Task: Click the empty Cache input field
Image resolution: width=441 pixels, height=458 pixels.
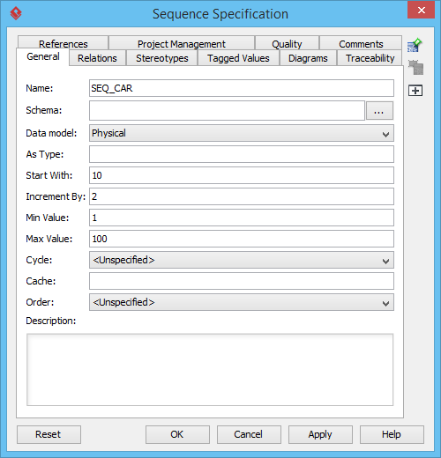Action: [242, 281]
